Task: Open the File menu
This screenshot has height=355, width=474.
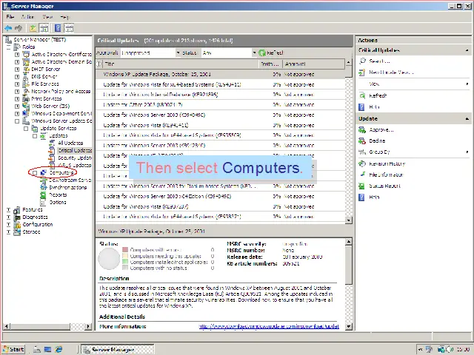Action: click(10, 16)
